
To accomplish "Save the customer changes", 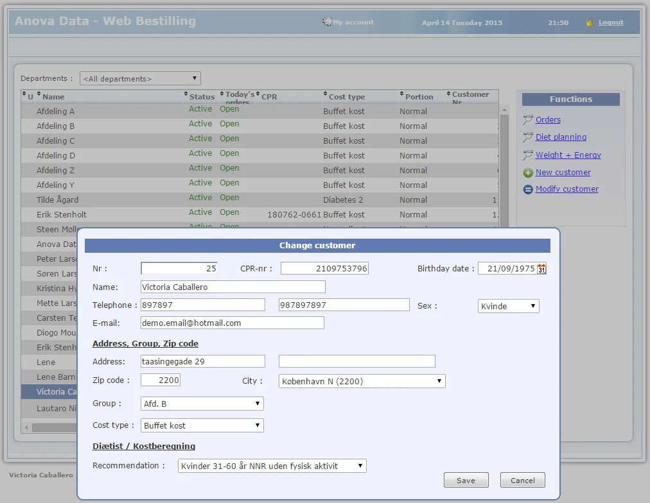I will point(466,481).
